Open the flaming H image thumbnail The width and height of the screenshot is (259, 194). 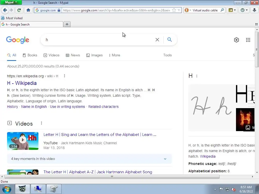pos(245,119)
